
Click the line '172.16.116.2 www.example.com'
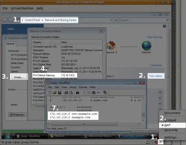(73, 114)
